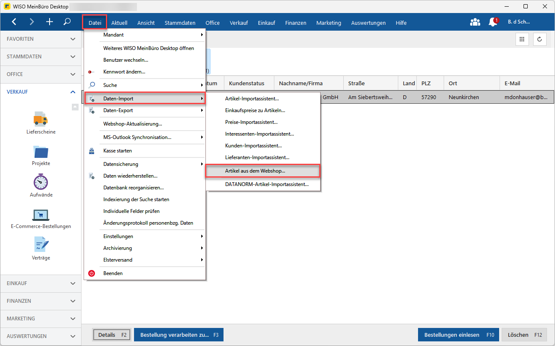Sort by the Nachname/Firma column header
The width and height of the screenshot is (555, 346).
(x=309, y=83)
